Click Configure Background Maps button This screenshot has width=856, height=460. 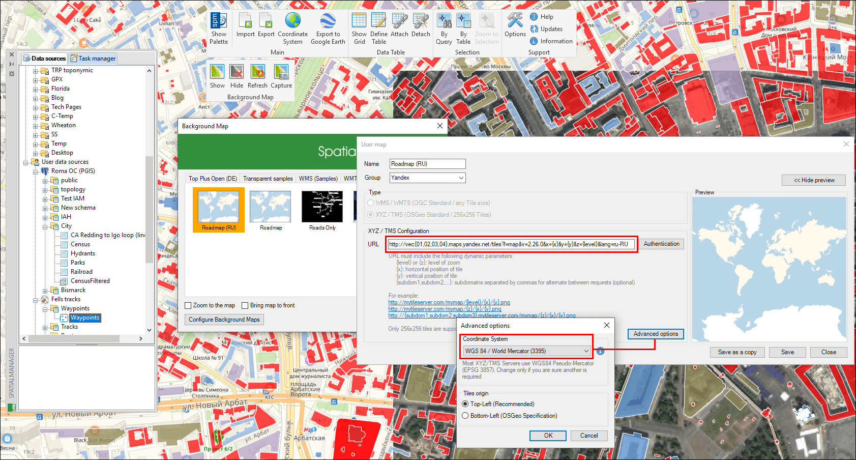tap(224, 320)
